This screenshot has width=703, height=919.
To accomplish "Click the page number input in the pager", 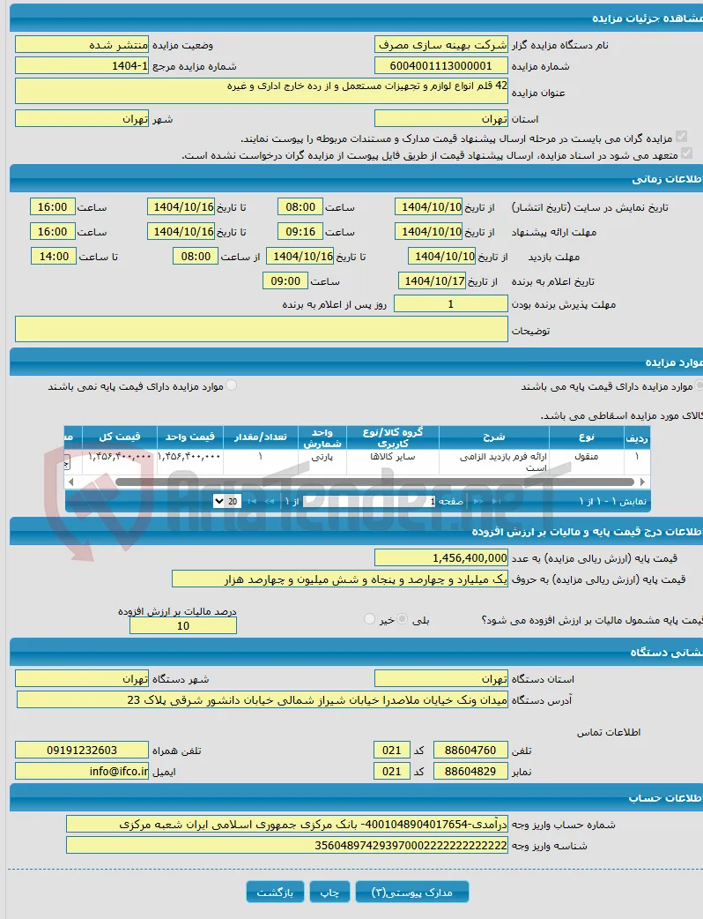I will [x=369, y=501].
